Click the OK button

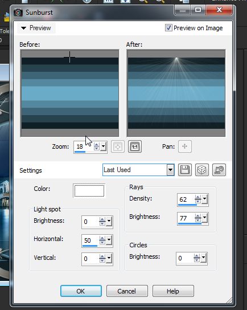point(81,291)
